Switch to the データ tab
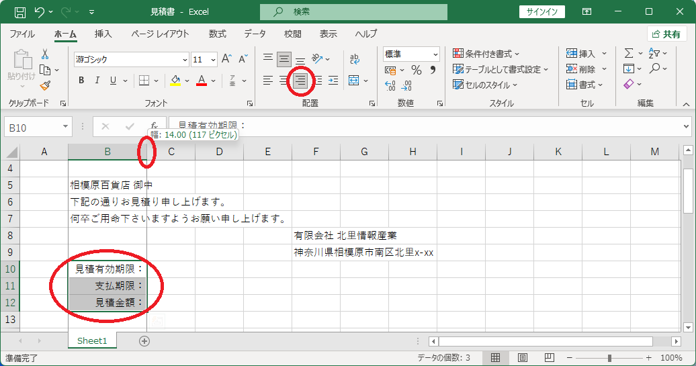Image resolution: width=696 pixels, height=366 pixels. coord(255,34)
